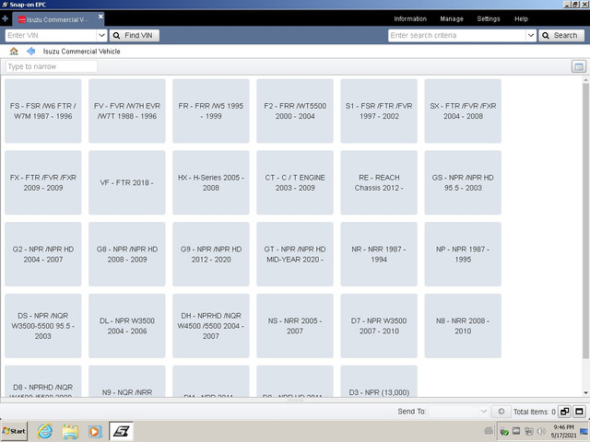Focus the Enter VIN field
Screen dimensions: 590x442
click(x=52, y=35)
